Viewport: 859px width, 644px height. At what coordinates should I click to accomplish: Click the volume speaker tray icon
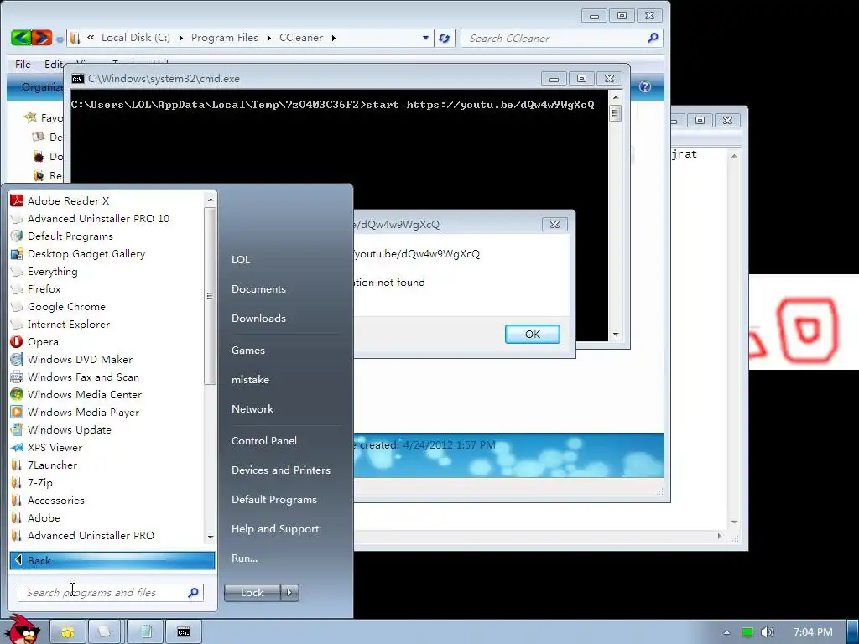click(767, 632)
